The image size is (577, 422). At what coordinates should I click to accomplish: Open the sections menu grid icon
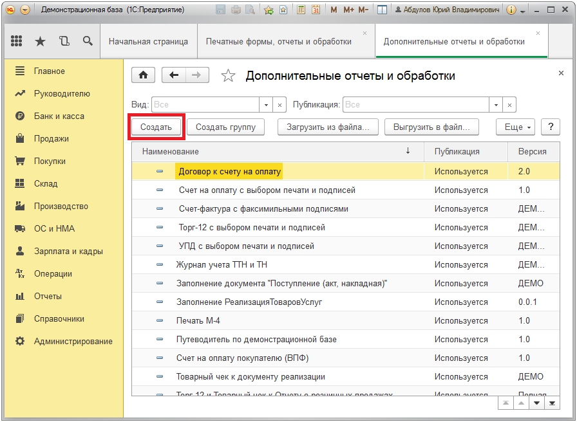coord(17,41)
